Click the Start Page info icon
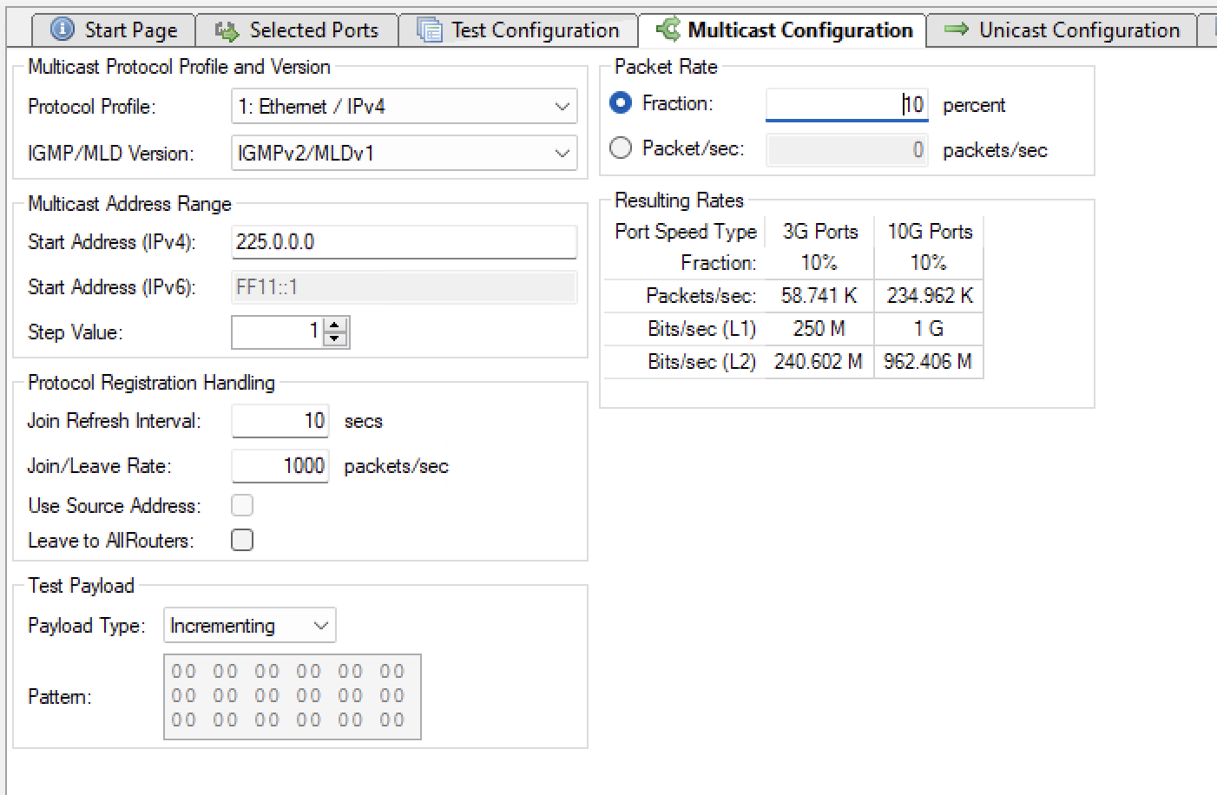The image size is (1217, 795). (x=62, y=30)
